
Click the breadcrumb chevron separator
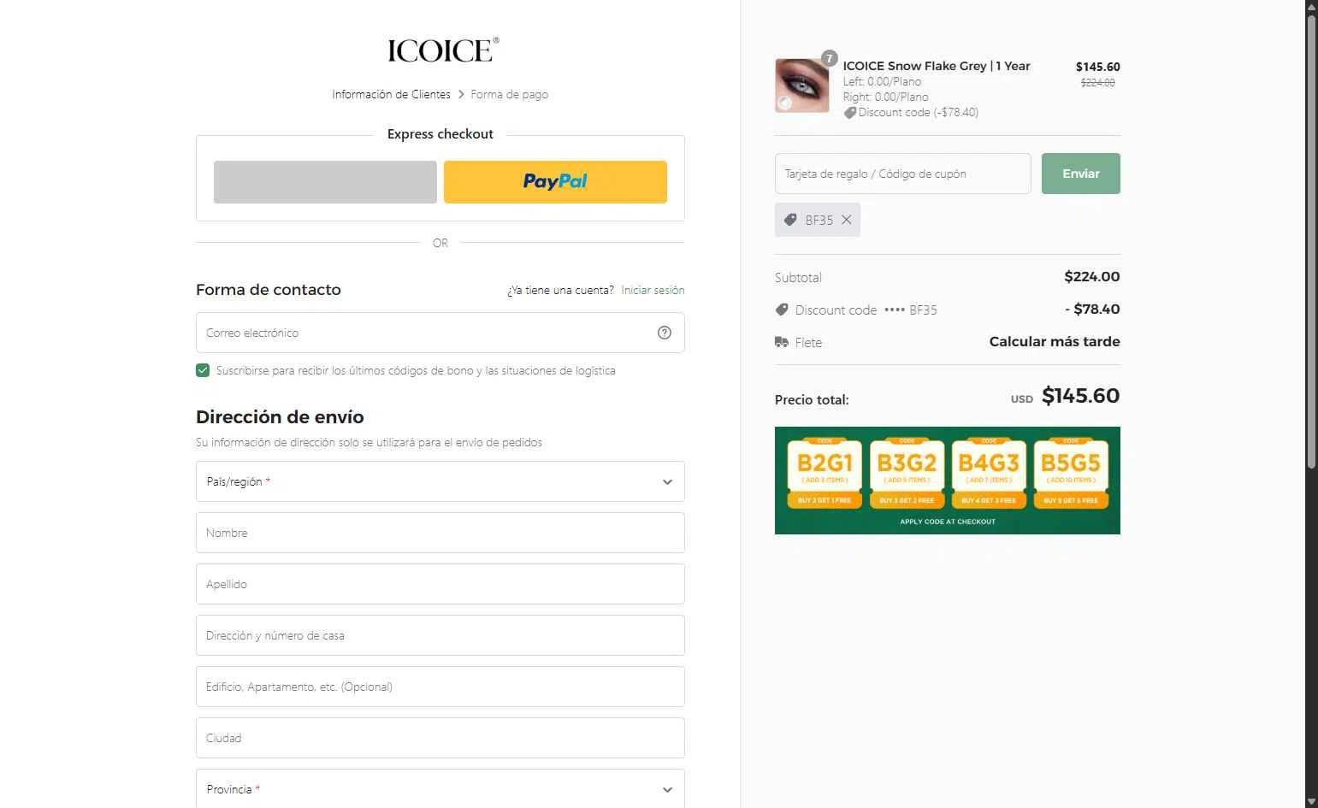tap(461, 94)
